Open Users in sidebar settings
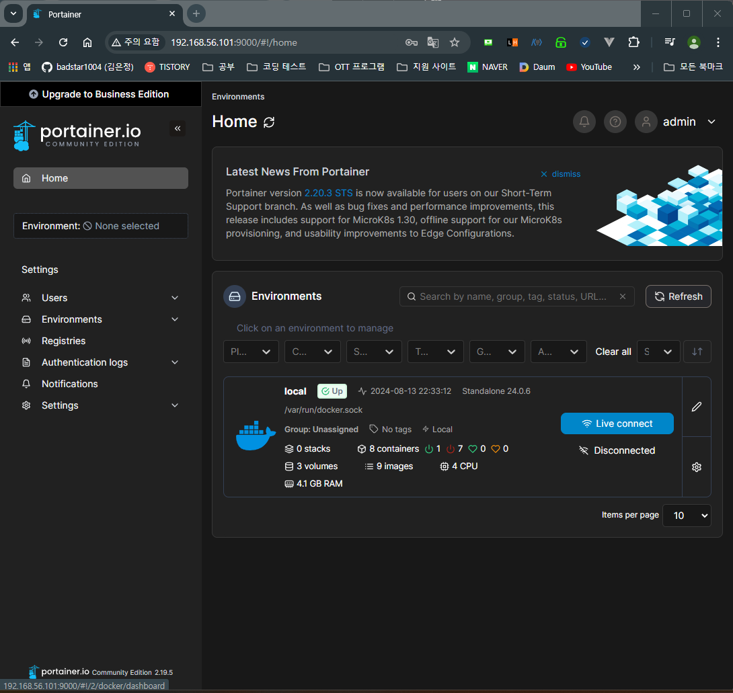 [54, 298]
